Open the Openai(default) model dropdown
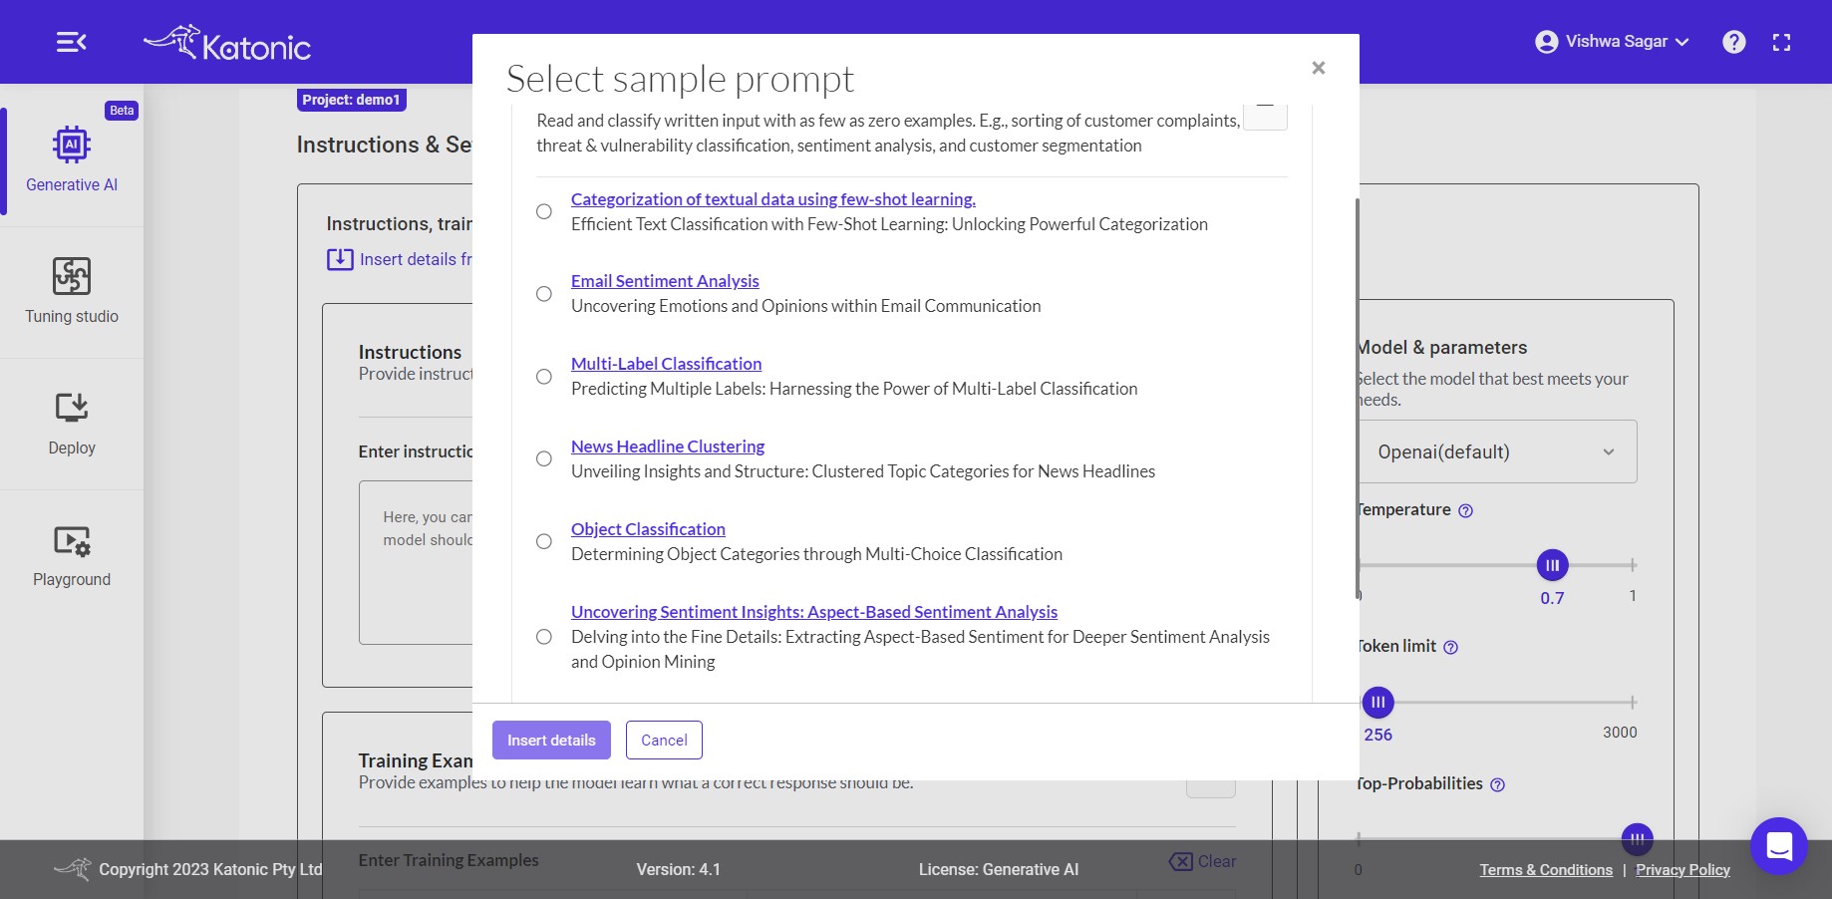1832x899 pixels. 1496,451
